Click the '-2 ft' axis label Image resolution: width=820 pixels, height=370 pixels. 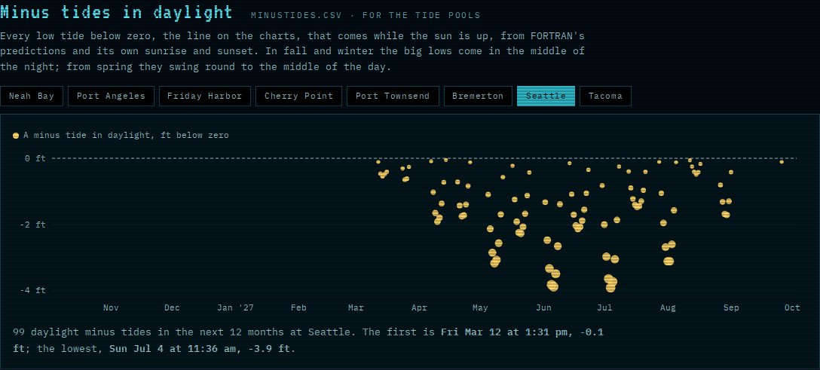pyautogui.click(x=32, y=225)
